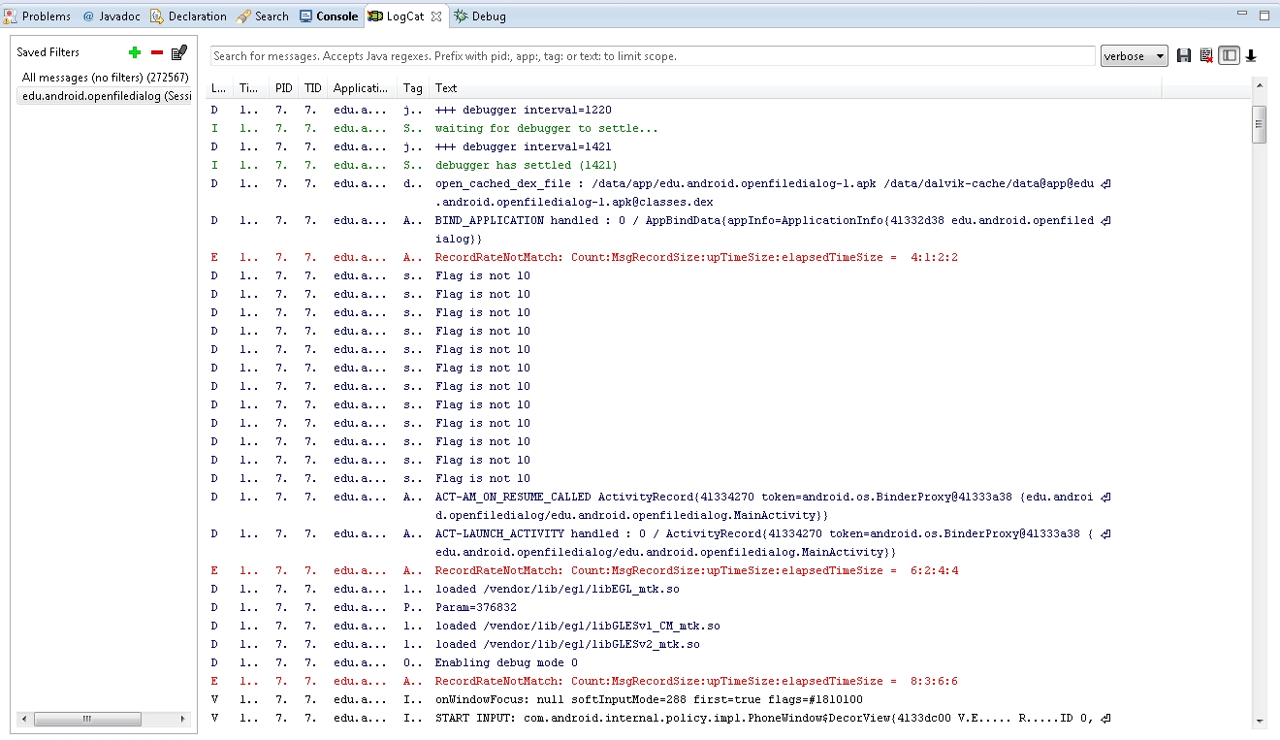Focus the log message search field
This screenshot has width=1280, height=740.
point(653,56)
